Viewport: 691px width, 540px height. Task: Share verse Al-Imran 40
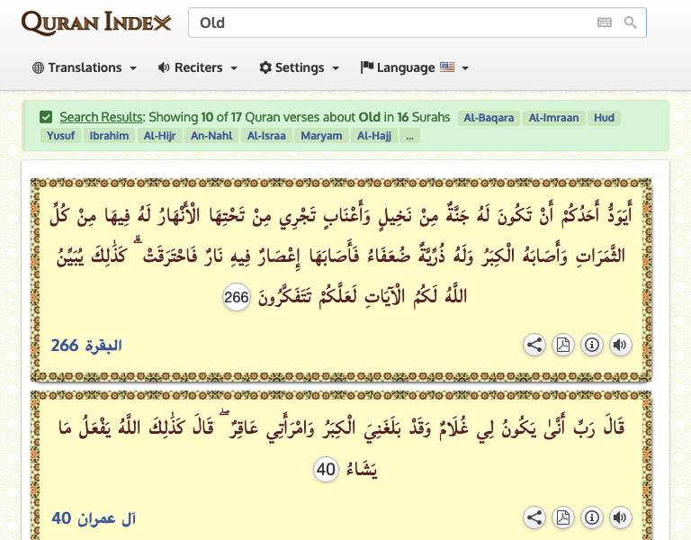(x=534, y=517)
